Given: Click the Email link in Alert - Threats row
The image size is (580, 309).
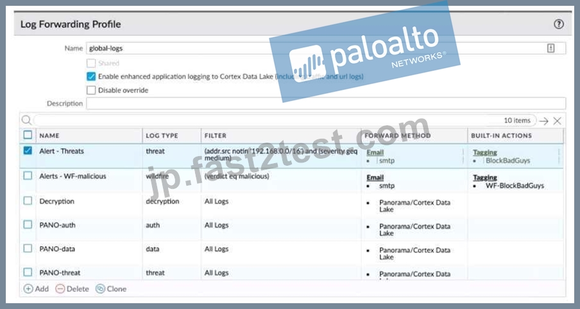Looking at the screenshot, I should [x=375, y=152].
